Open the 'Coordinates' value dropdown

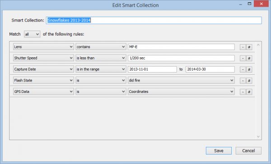(181, 91)
